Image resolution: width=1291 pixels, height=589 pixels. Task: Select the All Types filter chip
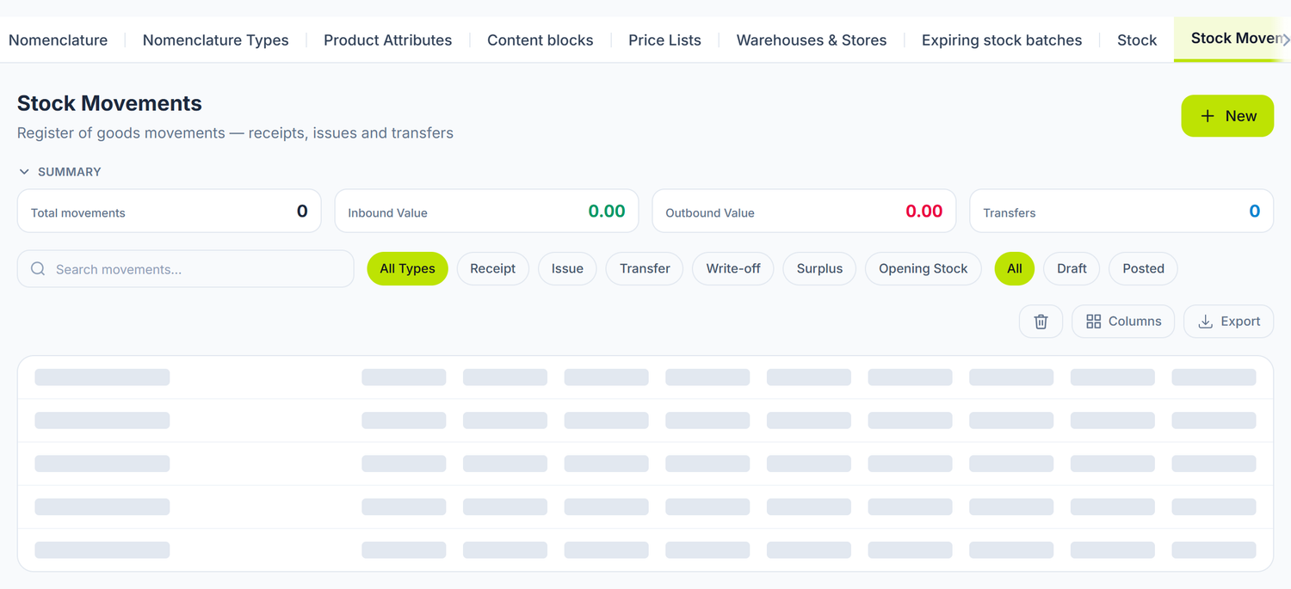click(408, 269)
